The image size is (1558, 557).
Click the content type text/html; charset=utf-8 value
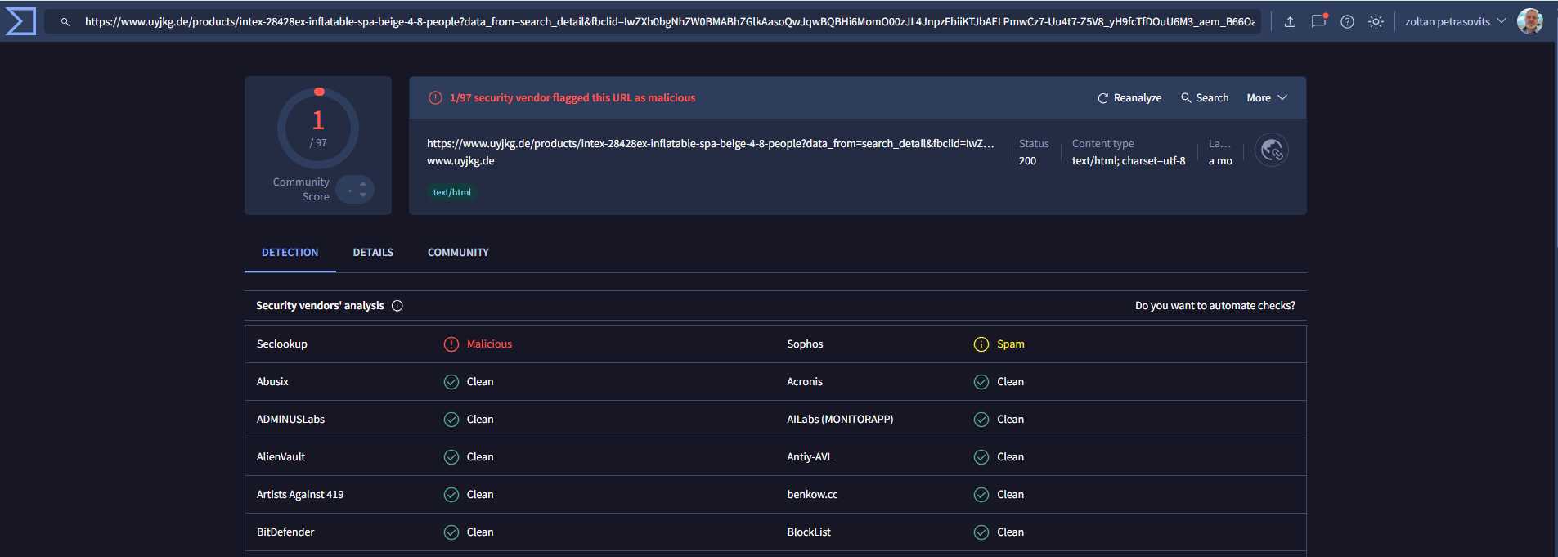coord(1129,161)
